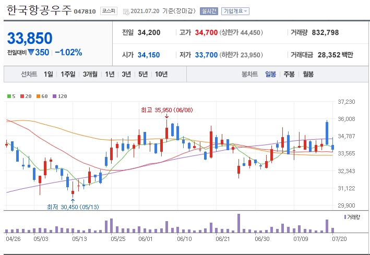Click the volume value 832,798

pyautogui.click(x=325, y=32)
